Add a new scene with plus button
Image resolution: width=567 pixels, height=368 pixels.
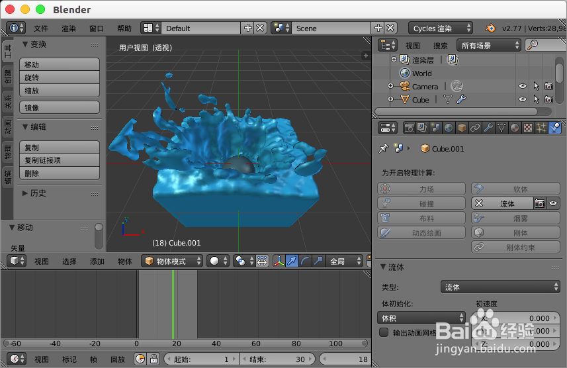click(378, 28)
